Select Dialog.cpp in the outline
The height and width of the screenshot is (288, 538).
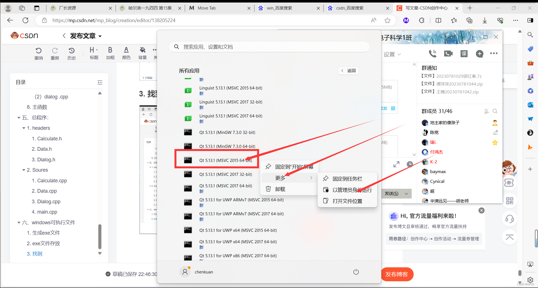pos(46,202)
